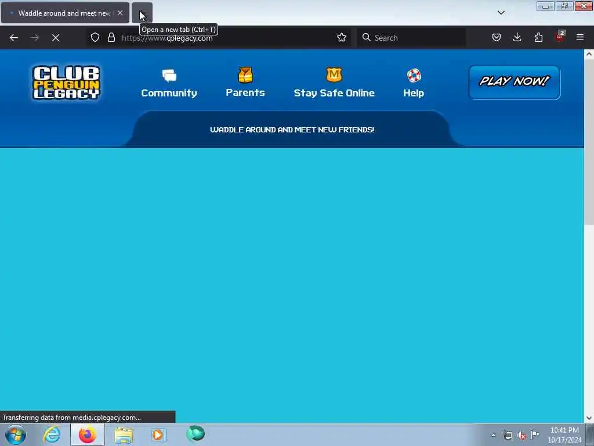
Task: Click the forward navigation arrow
Action: tap(35, 38)
